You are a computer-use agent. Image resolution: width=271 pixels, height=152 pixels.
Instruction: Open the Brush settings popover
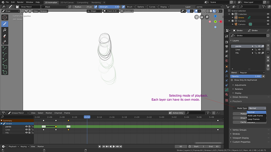point(131,7)
